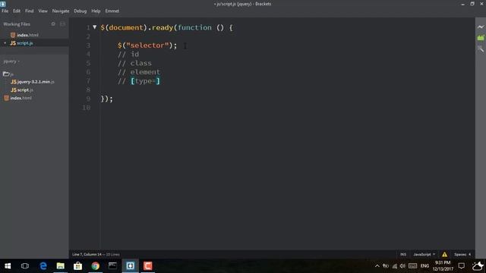The image size is (486, 273).
Task: Click the network tray icon
Action: (x=395, y=266)
